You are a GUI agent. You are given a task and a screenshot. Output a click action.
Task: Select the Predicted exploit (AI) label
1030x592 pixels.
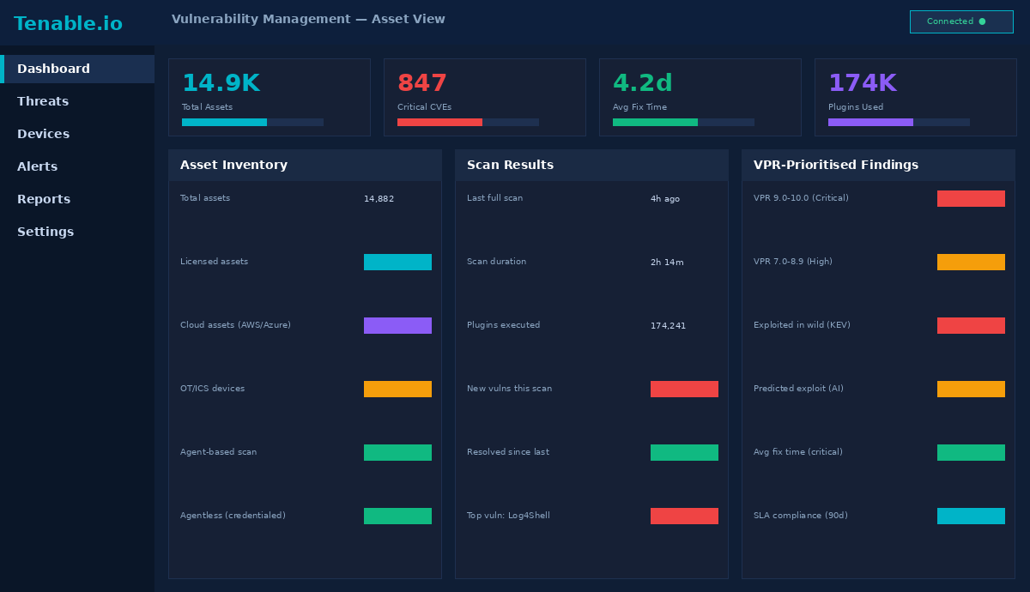pos(798,389)
